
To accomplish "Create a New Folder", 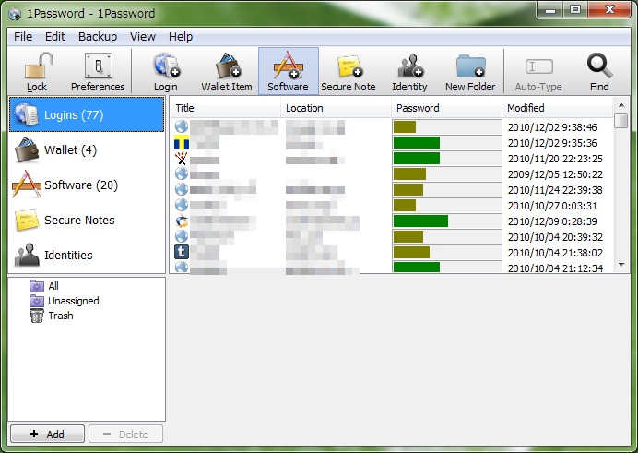I will 470,71.
